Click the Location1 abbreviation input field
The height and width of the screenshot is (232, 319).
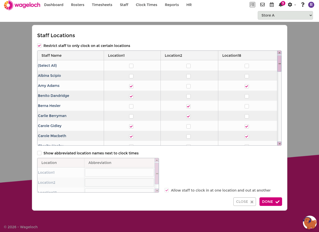pyautogui.click(x=119, y=172)
